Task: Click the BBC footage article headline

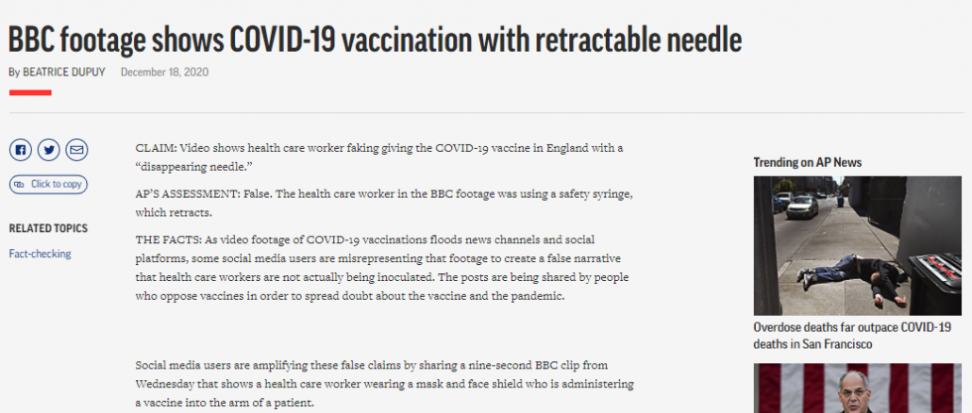Action: (375, 41)
